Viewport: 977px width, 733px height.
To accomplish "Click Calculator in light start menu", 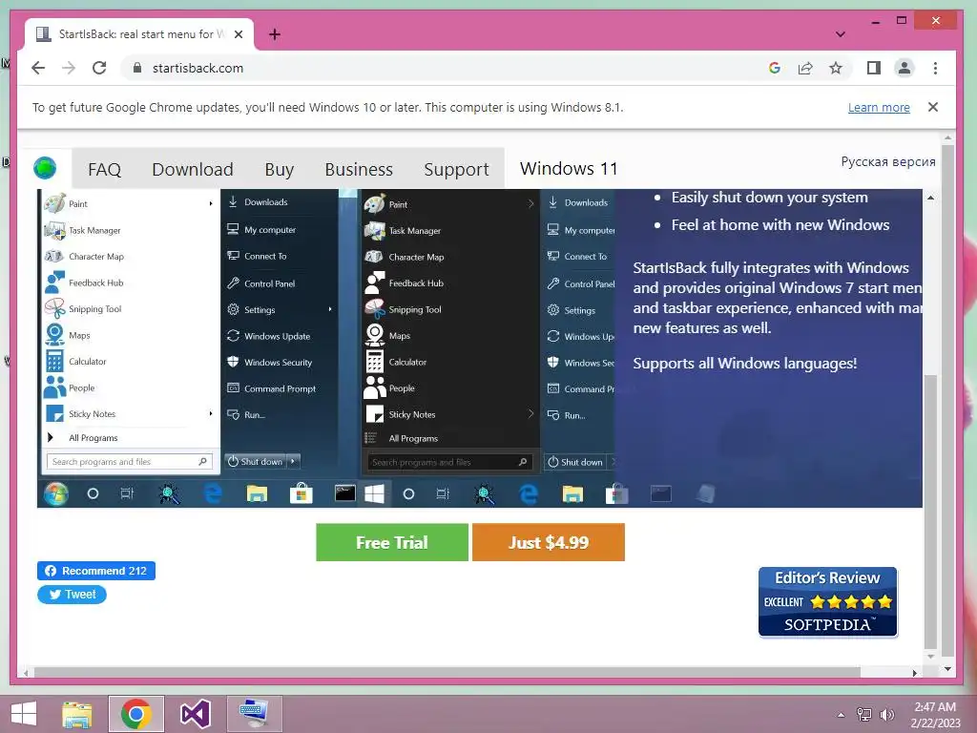I will click(87, 361).
